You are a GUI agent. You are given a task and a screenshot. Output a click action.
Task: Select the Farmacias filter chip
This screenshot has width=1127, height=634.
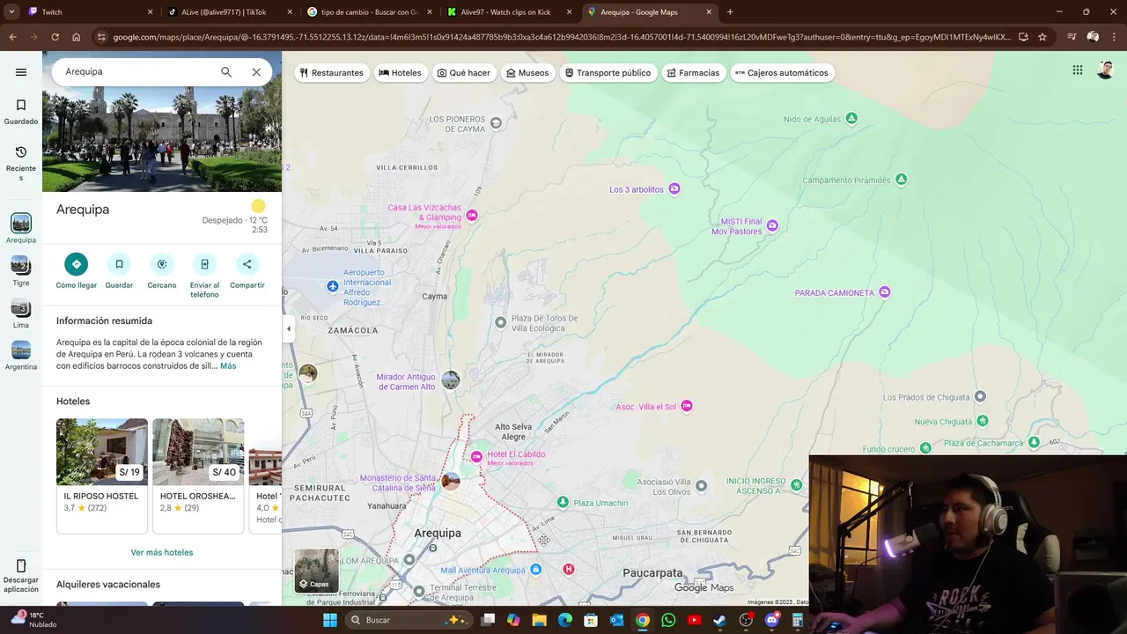693,73
